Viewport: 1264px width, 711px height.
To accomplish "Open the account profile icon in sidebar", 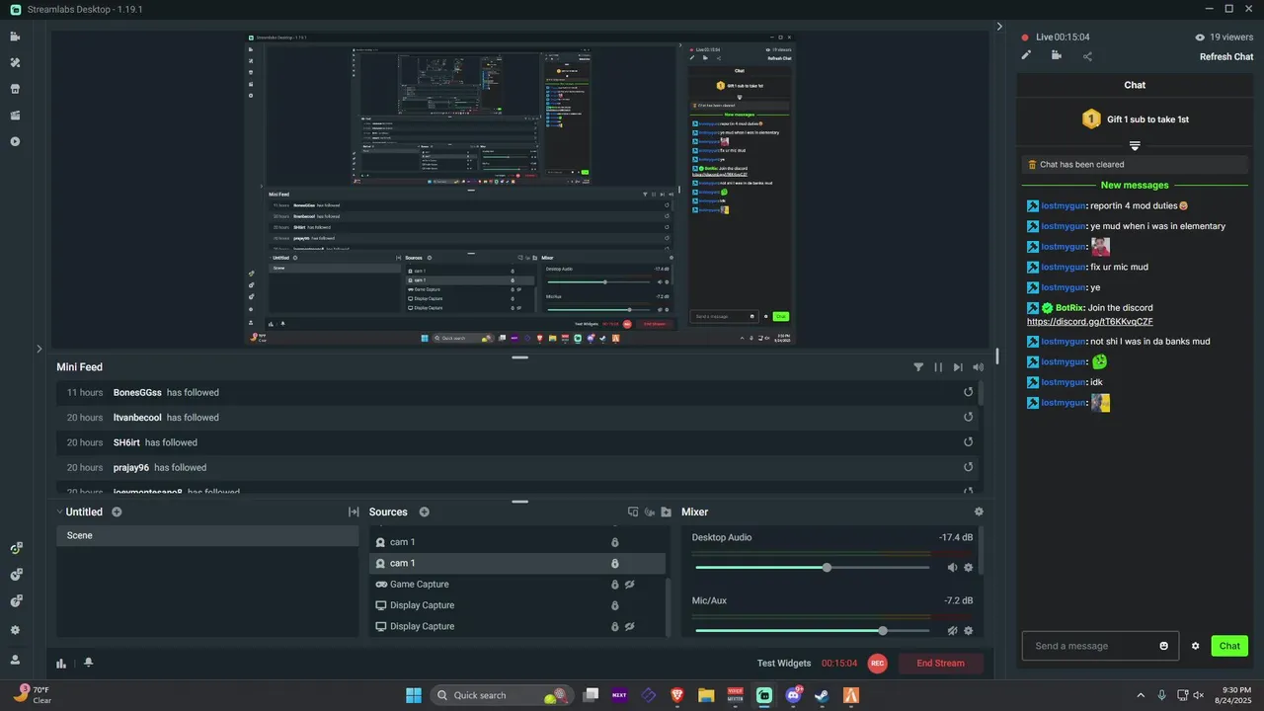I will [15, 659].
